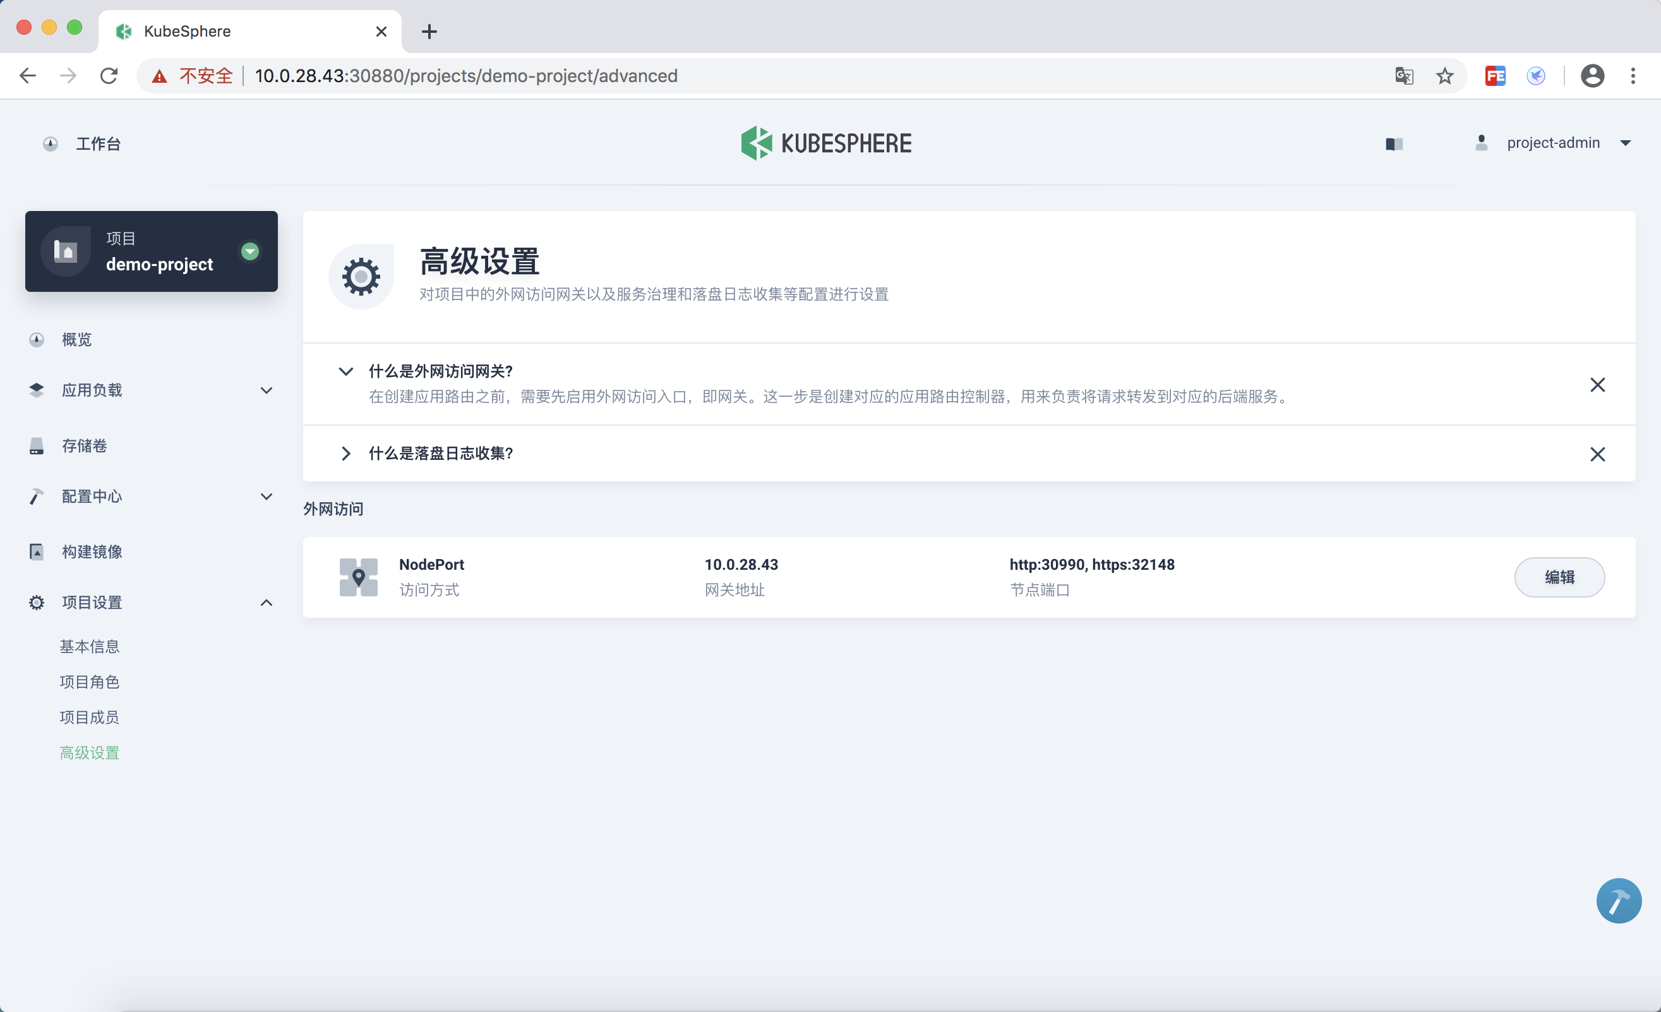Click the NodePort gateway location icon
The width and height of the screenshot is (1661, 1012).
point(358,577)
